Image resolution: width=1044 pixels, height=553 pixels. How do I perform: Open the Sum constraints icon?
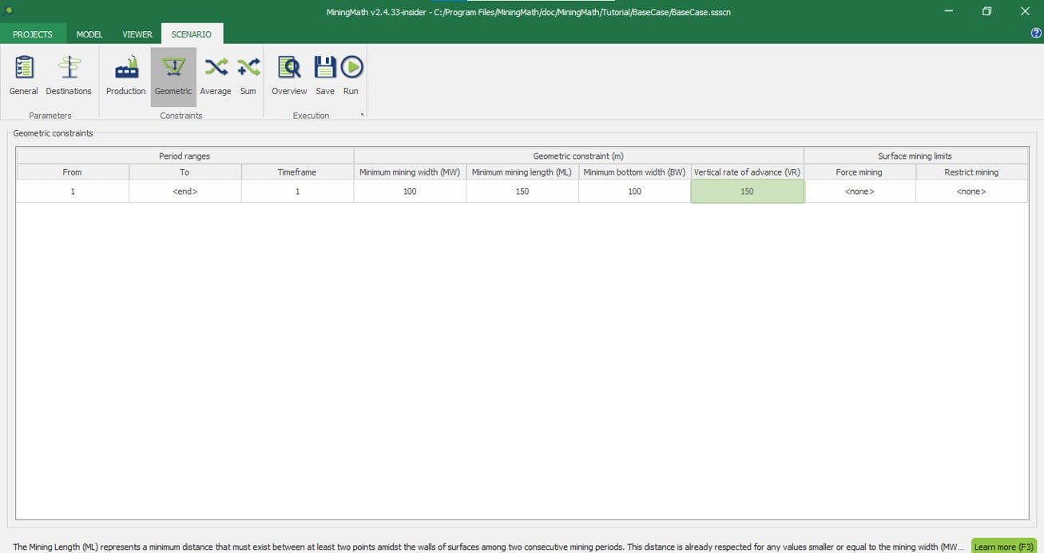pos(248,76)
